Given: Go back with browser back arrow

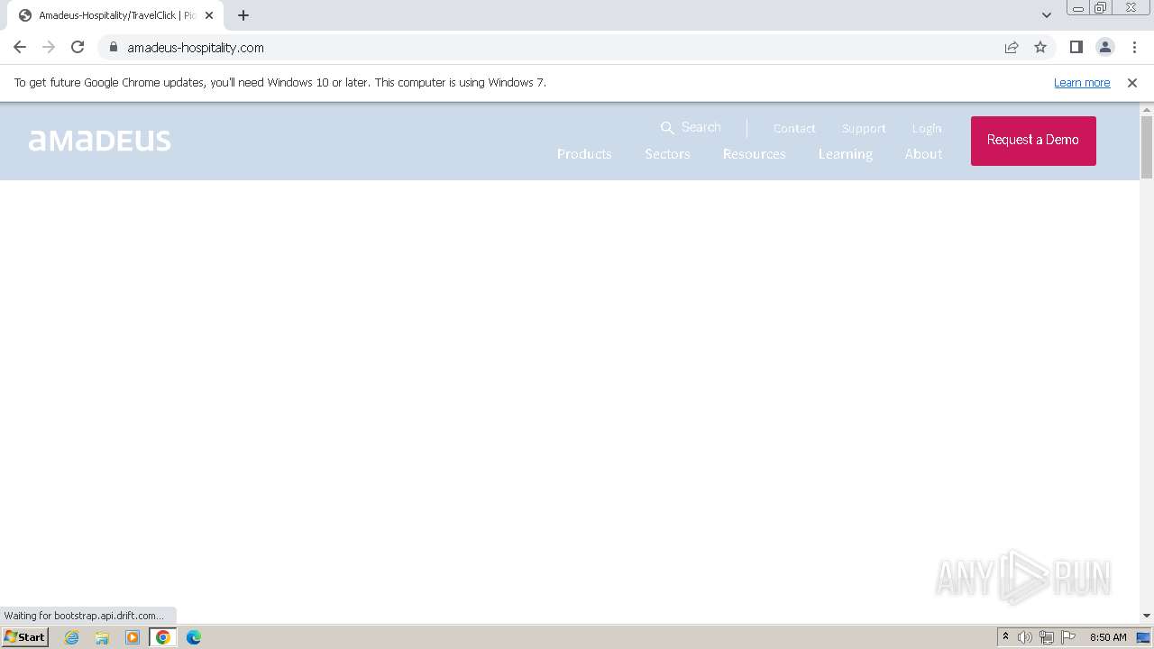Looking at the screenshot, I should coord(20,47).
